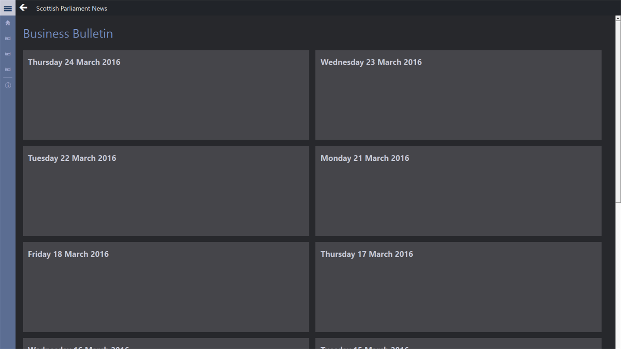The height and width of the screenshot is (349, 621).
Task: Select the first news feed sidebar icon
Action: click(8, 39)
